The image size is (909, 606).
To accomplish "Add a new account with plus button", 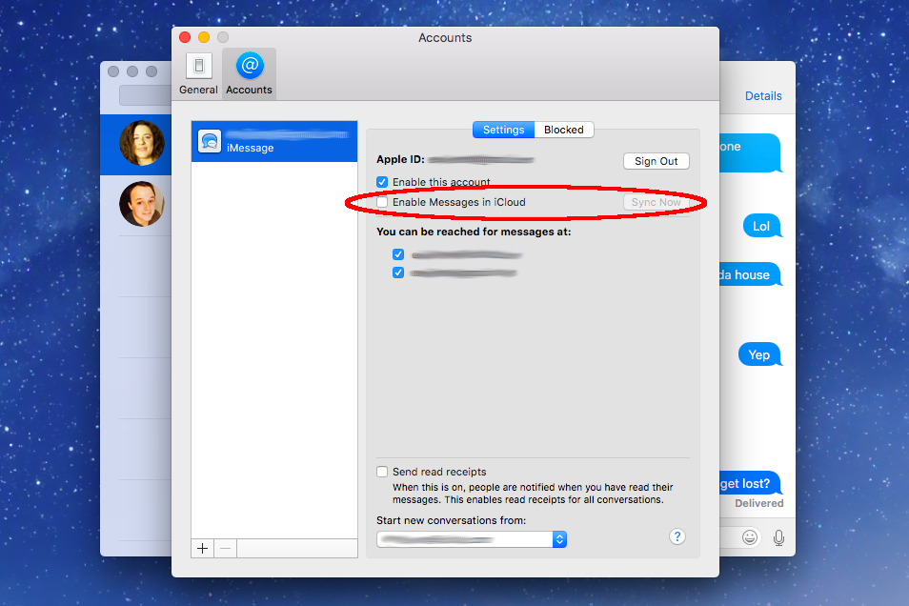I will [x=202, y=549].
